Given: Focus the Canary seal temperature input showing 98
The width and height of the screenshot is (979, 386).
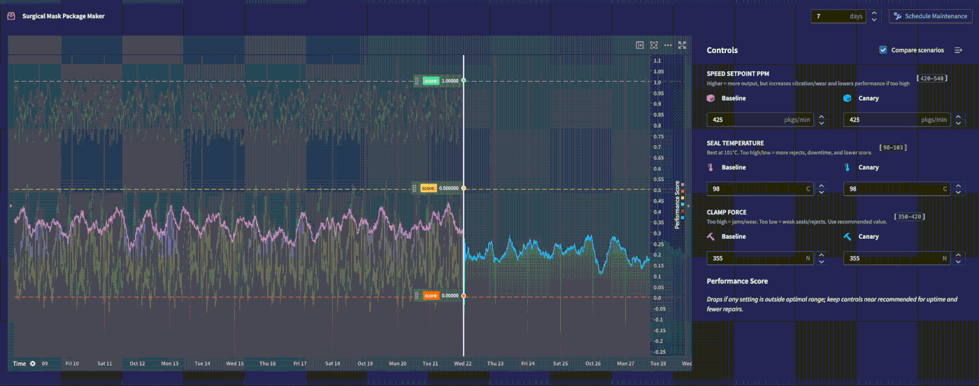Looking at the screenshot, I should click(x=898, y=189).
